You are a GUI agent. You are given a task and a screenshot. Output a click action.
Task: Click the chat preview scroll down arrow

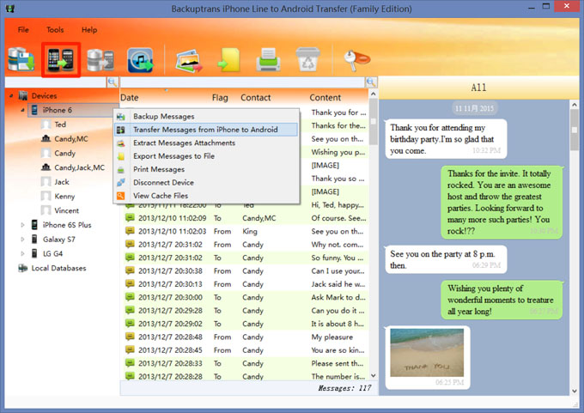pos(575,391)
